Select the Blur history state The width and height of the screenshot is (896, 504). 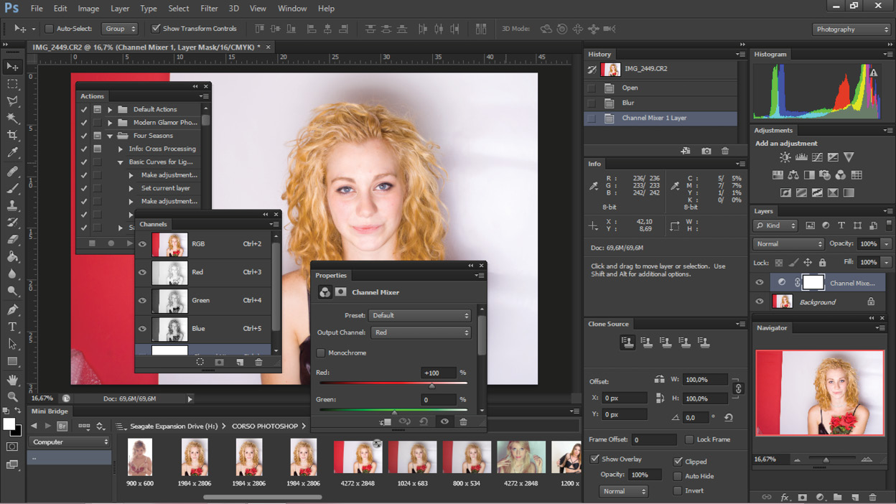[x=627, y=103]
